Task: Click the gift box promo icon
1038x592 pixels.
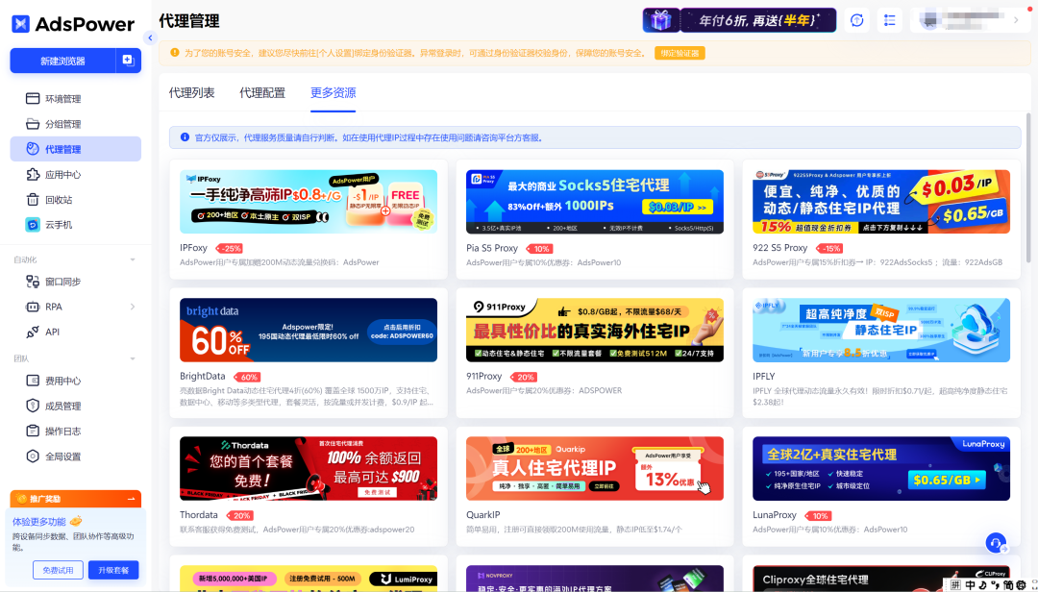Action: 660,20
